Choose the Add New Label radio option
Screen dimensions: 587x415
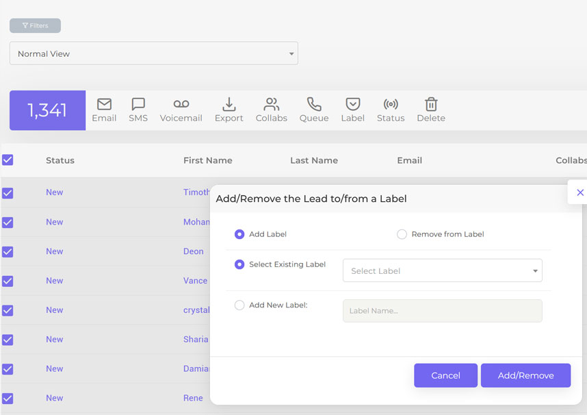(239, 305)
